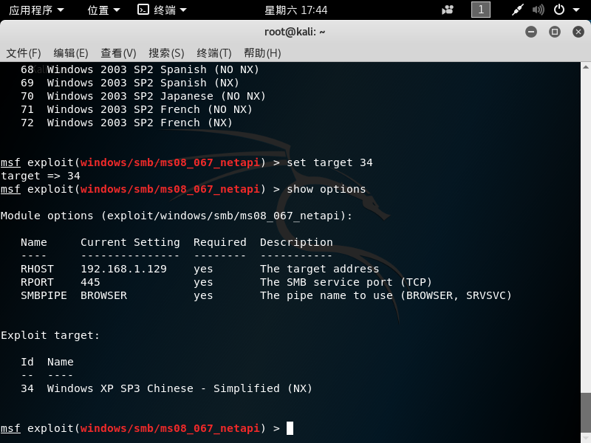Expand the system menu arrow

point(576,10)
